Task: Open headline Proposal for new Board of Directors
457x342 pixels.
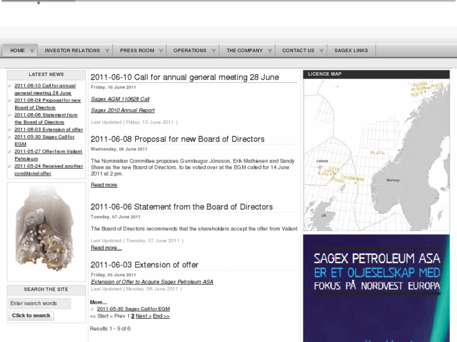Action: pyautogui.click(x=177, y=139)
